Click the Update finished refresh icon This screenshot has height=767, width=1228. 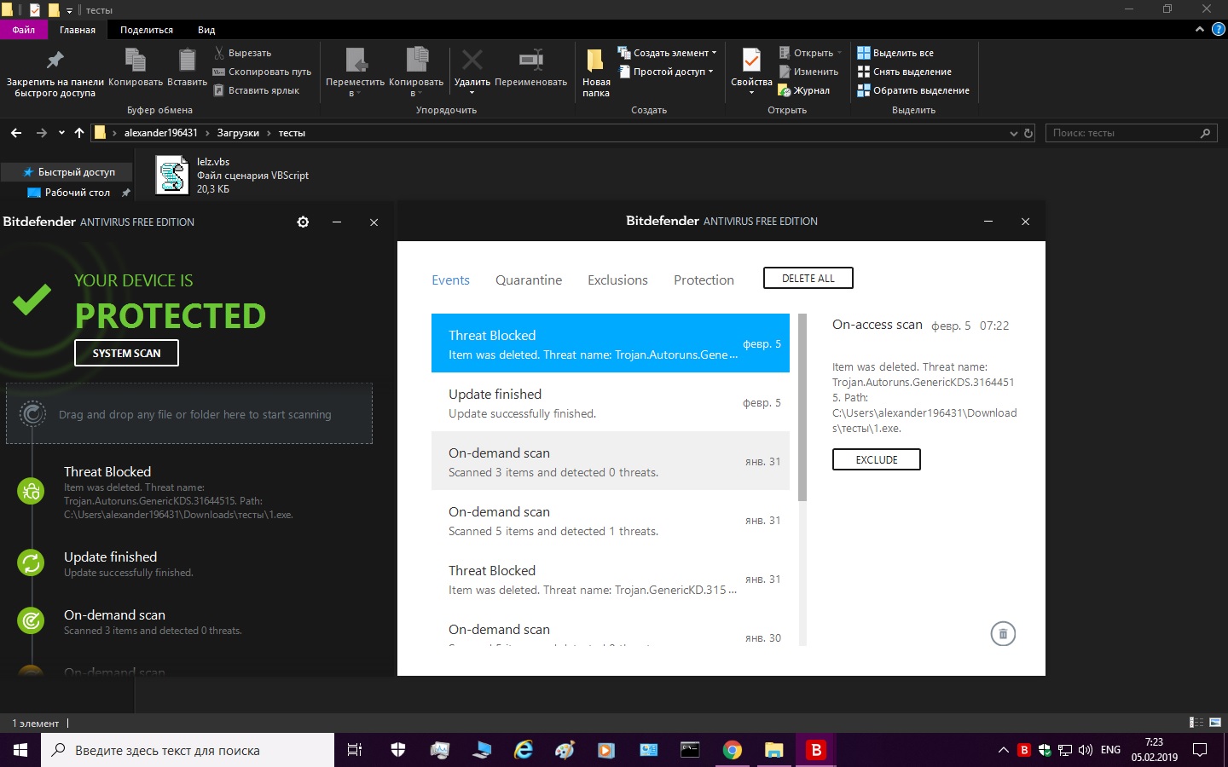point(32,562)
